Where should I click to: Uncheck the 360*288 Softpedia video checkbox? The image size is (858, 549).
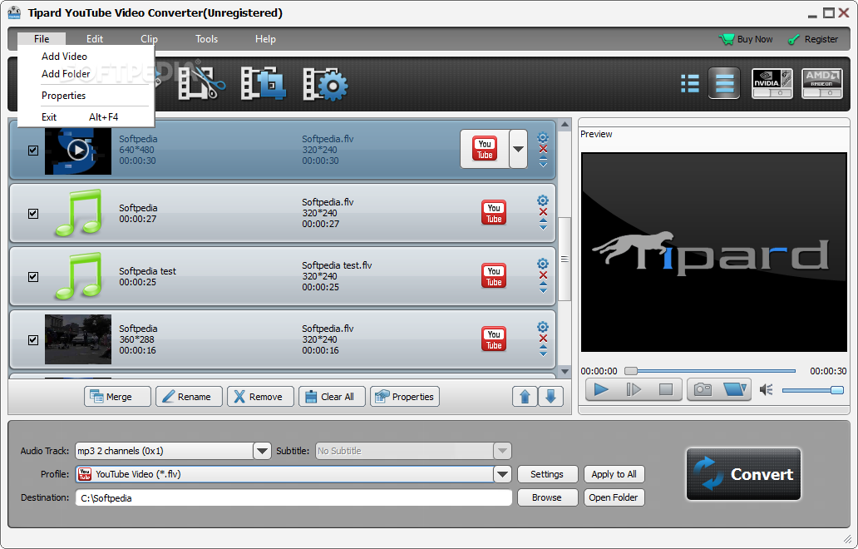pyautogui.click(x=33, y=340)
